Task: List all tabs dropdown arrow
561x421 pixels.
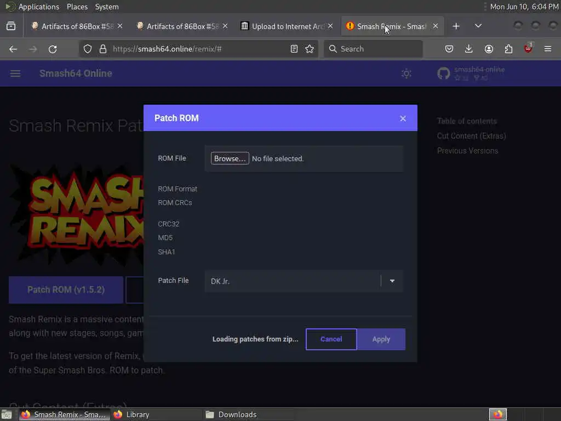Action: pos(478,26)
